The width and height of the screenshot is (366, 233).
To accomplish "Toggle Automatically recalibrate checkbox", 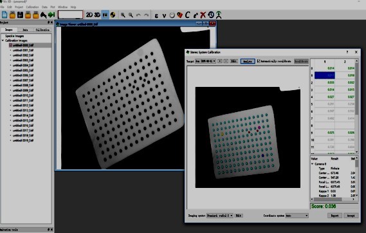I will pyautogui.click(x=259, y=61).
